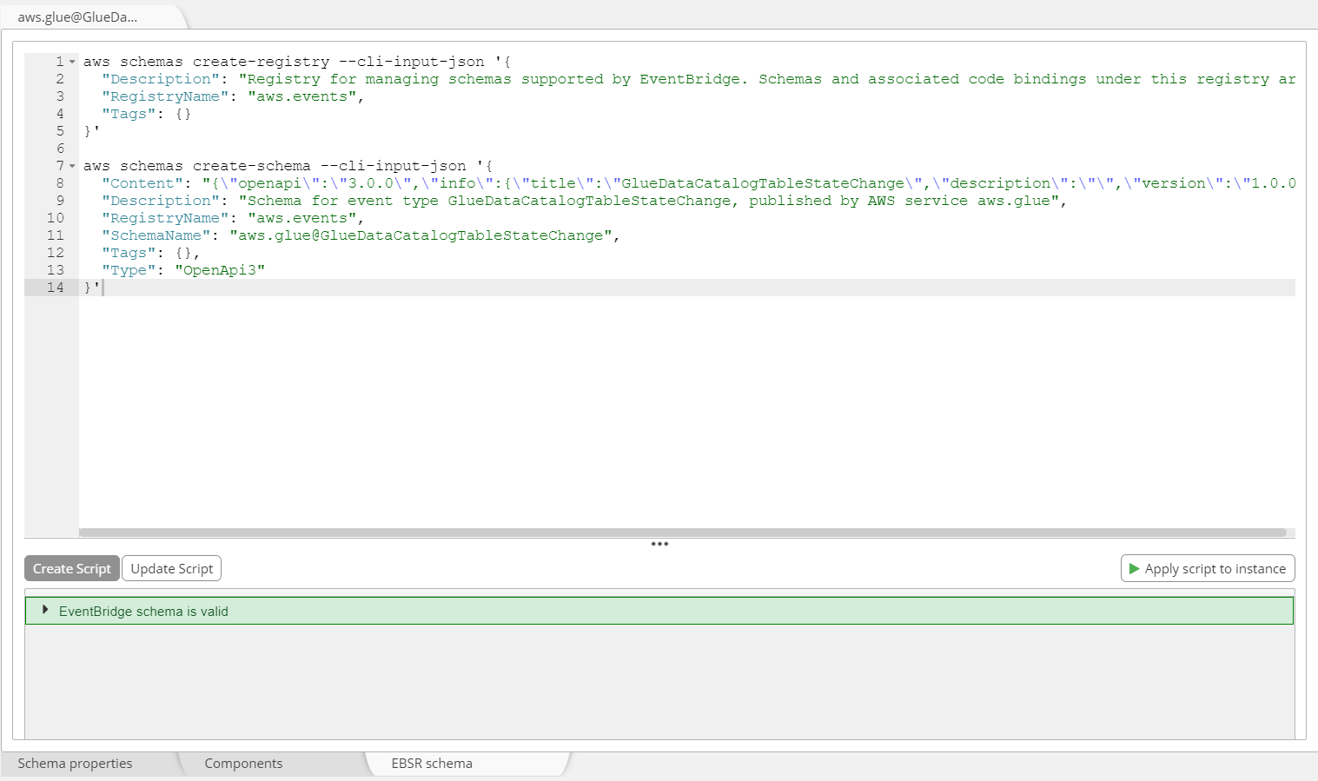Viewport: 1318px width, 781px height.
Task: Click "Description" key on line 9
Action: pos(161,201)
